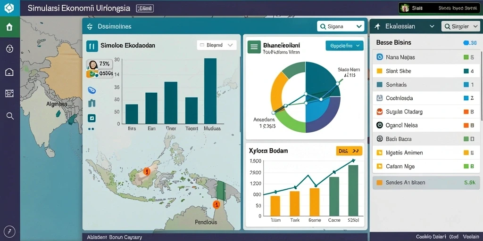Toggle the orange box on Sugila Oladarg row
Screen dimensions: 483x241
pos(466,112)
